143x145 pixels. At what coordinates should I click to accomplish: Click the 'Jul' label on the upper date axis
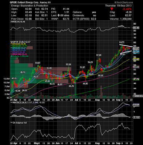click(x=76, y=100)
